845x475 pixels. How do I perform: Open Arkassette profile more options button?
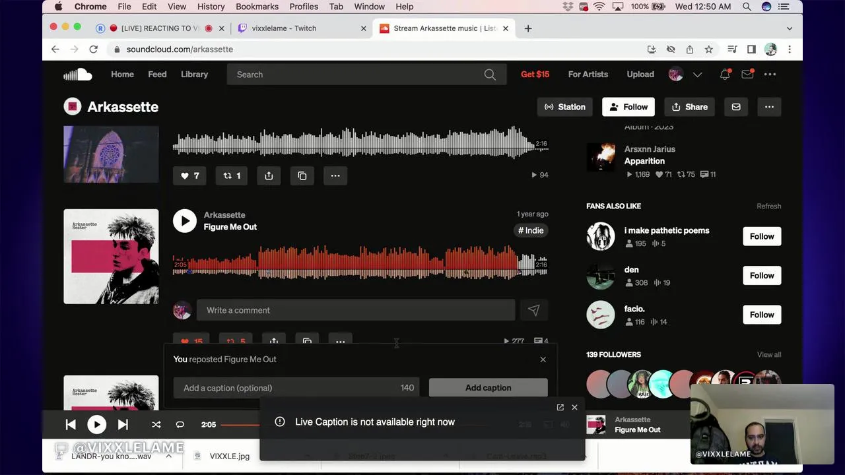[769, 107]
